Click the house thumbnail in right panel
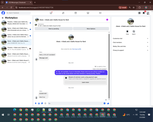Viewport: 153px width, 122px height. (131, 21)
